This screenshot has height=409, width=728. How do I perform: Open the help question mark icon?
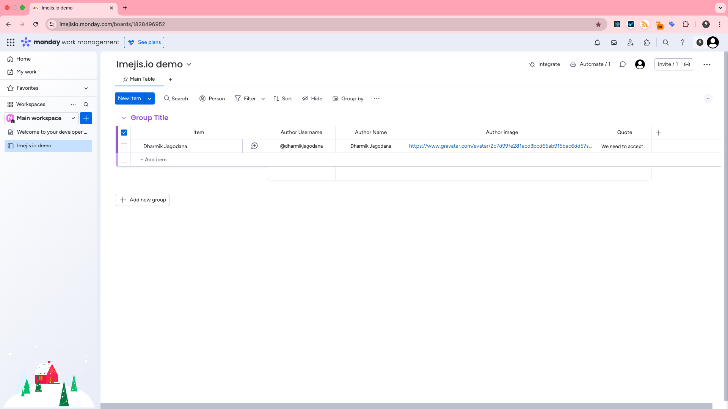click(682, 42)
